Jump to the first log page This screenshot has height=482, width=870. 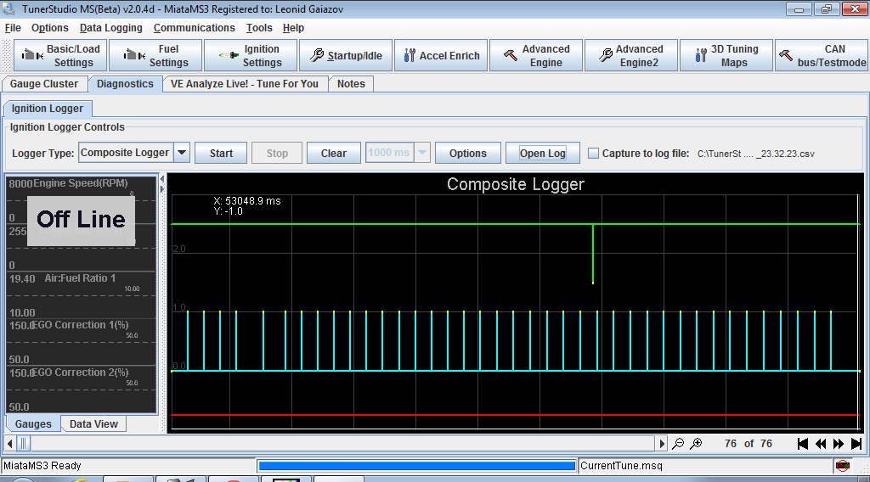click(803, 443)
